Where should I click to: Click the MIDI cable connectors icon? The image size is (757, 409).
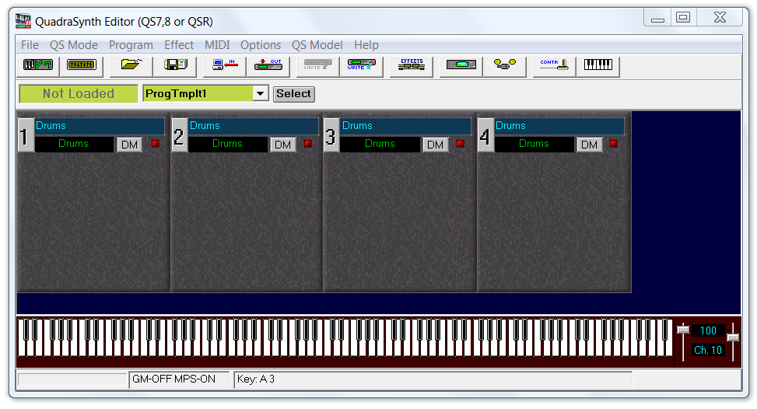(x=504, y=66)
